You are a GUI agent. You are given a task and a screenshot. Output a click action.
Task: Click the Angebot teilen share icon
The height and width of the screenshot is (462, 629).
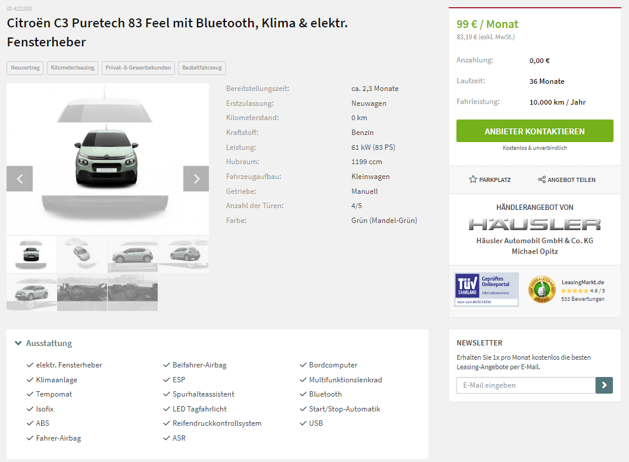click(542, 180)
